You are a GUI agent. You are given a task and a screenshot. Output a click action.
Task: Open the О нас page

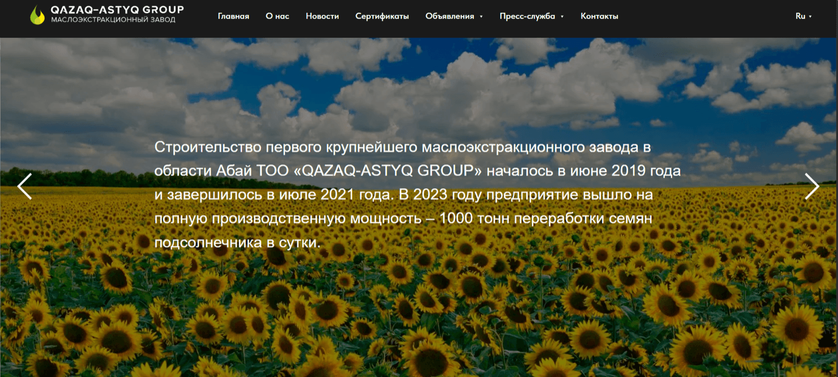click(278, 16)
